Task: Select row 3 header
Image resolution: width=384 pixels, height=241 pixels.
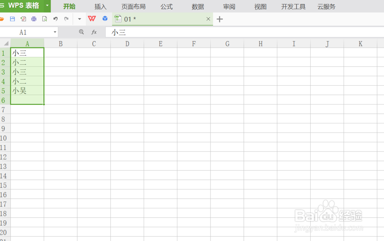Action: pyautogui.click(x=5, y=71)
